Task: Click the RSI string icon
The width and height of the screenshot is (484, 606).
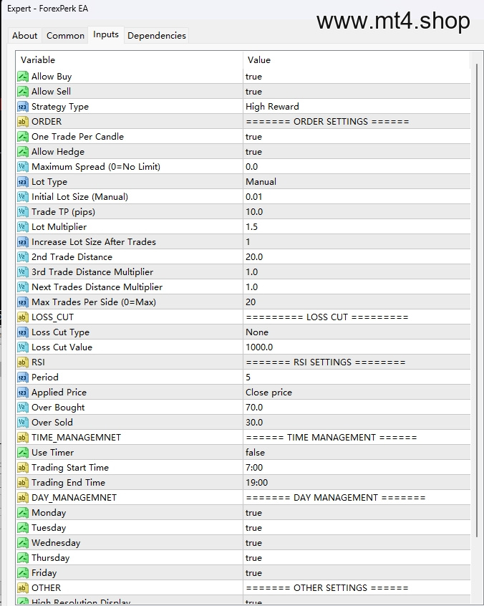Action: (23, 363)
